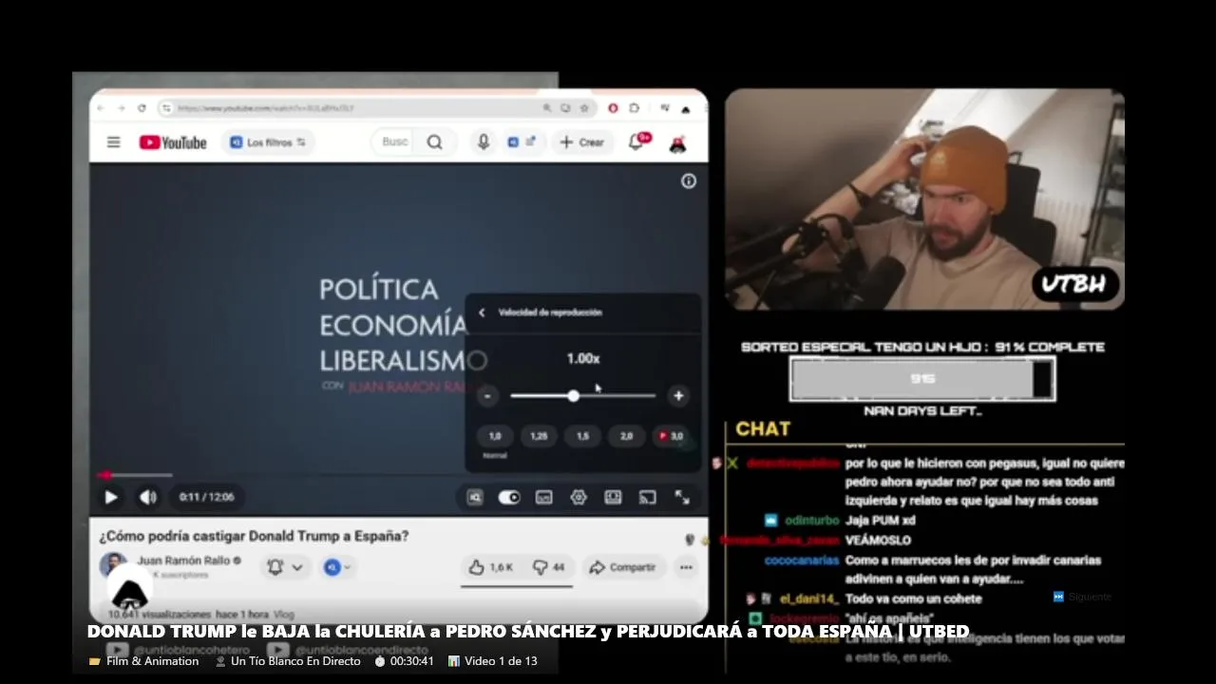Click odinturbo username in chat
The width and height of the screenshot is (1216, 684).
tap(811, 521)
